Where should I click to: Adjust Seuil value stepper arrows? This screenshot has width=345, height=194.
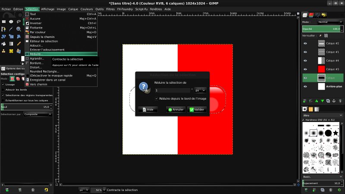[x=51, y=107]
